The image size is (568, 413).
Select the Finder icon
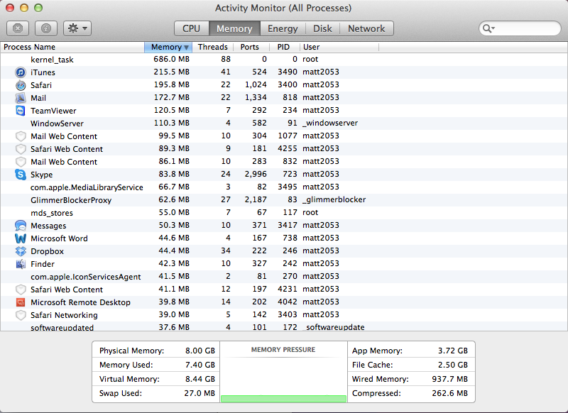pyautogui.click(x=21, y=264)
